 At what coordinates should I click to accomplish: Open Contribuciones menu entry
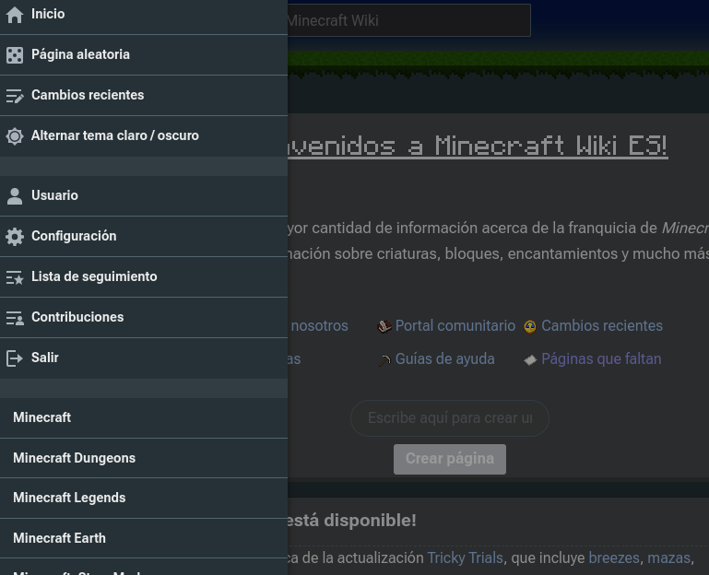coord(144,318)
